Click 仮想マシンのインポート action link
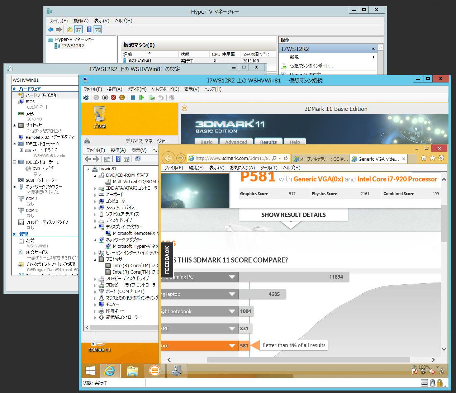The height and width of the screenshot is (393, 456). pyautogui.click(x=311, y=66)
